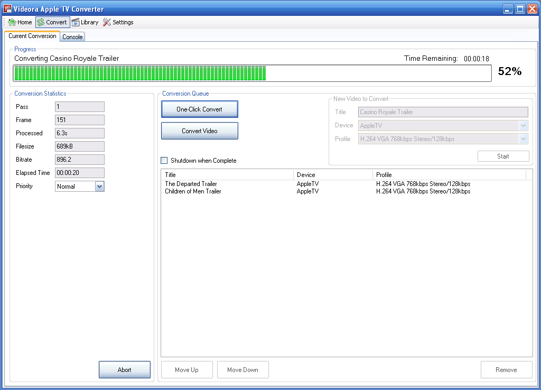Minimize the Videora window
This screenshot has height=390, width=541.
click(508, 9)
